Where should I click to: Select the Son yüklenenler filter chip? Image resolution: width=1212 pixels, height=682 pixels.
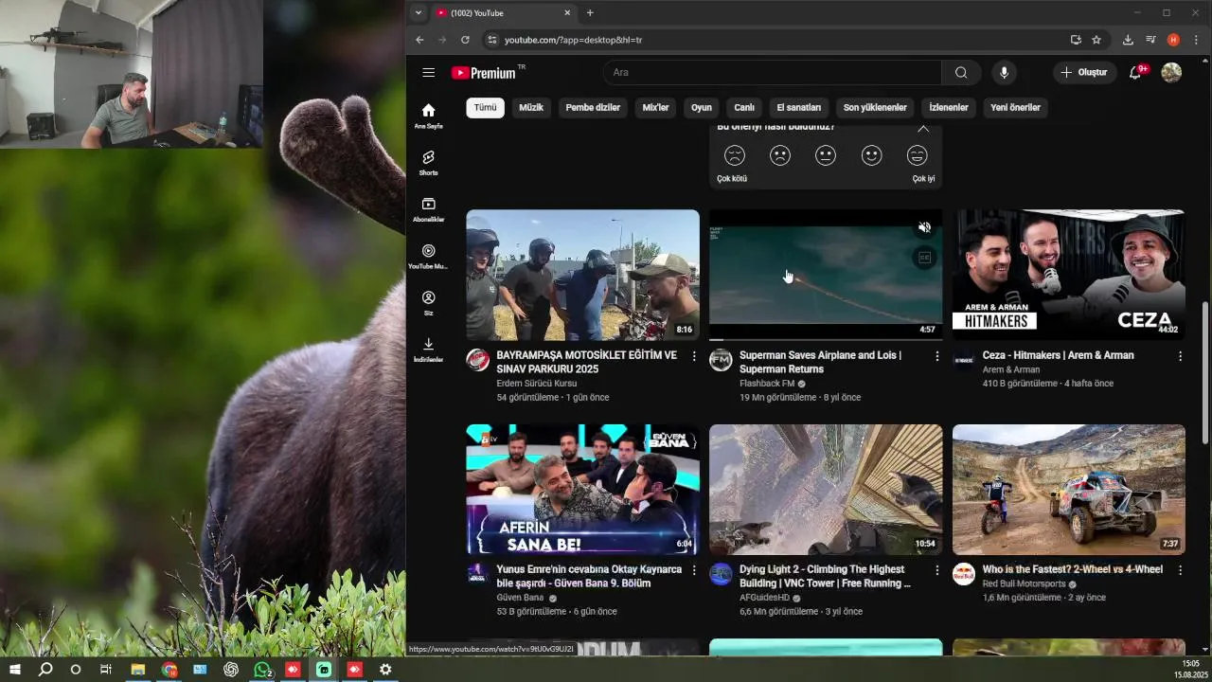tap(875, 107)
